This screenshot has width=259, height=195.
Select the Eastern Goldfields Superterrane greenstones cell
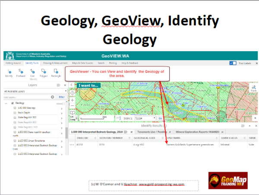point(190,145)
